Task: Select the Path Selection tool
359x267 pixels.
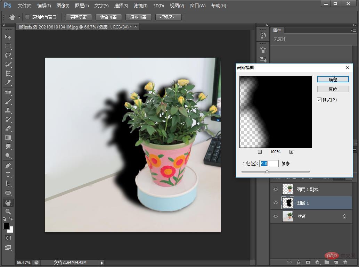Action: point(8,184)
